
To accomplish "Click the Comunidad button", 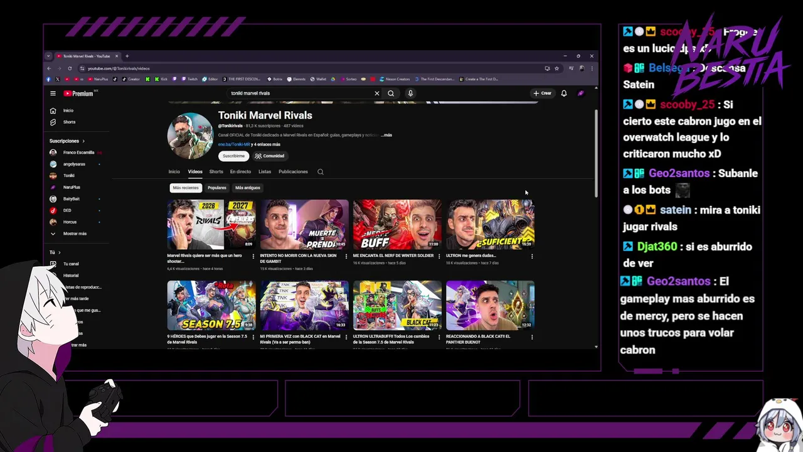I will (270, 156).
